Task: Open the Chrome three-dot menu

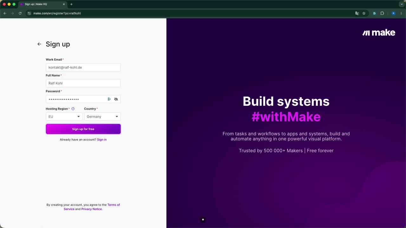Action: [x=401, y=13]
